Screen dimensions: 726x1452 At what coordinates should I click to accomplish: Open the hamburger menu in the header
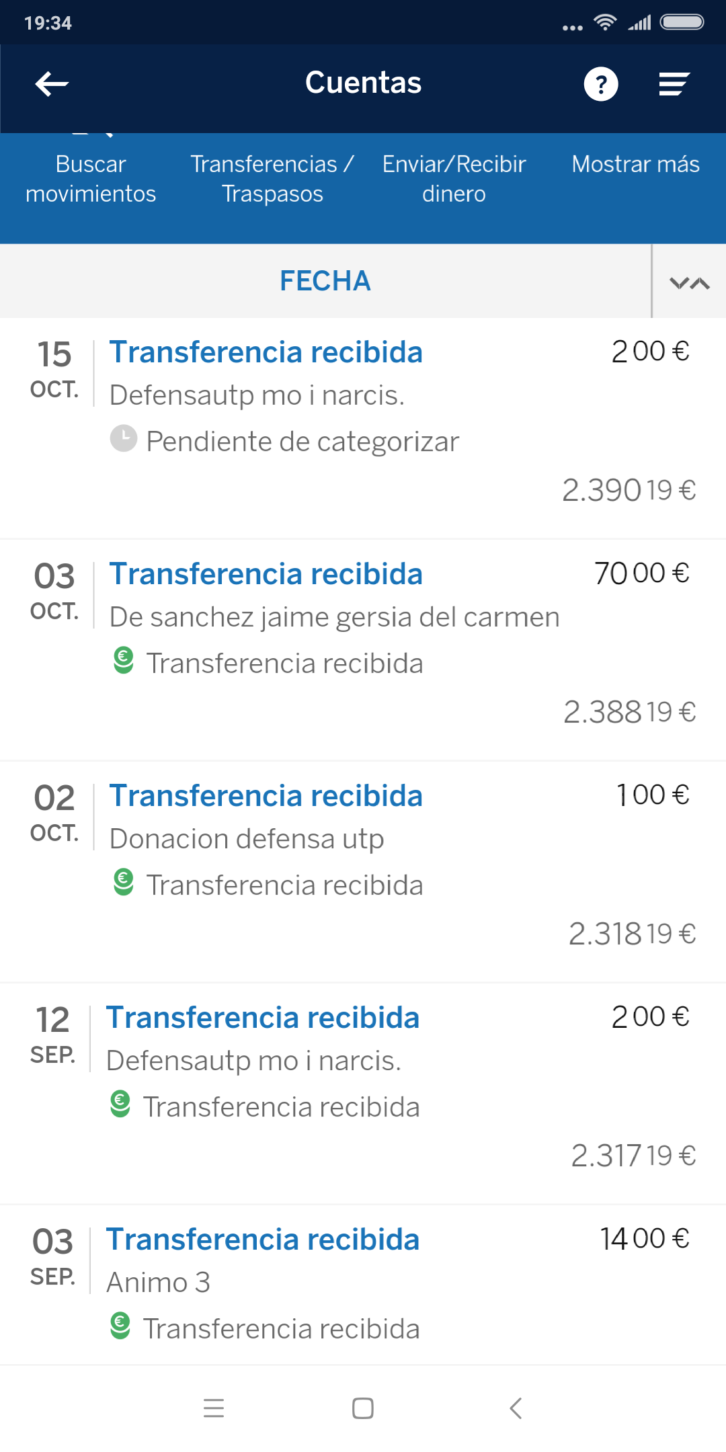tap(674, 84)
